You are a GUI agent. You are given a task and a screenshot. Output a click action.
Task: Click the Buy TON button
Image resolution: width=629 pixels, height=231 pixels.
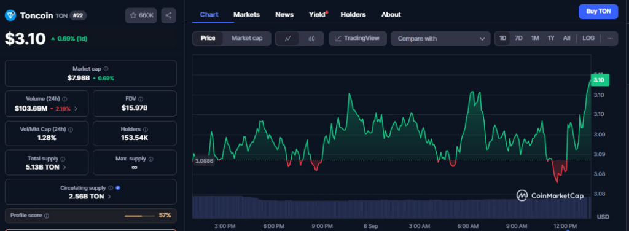point(598,12)
